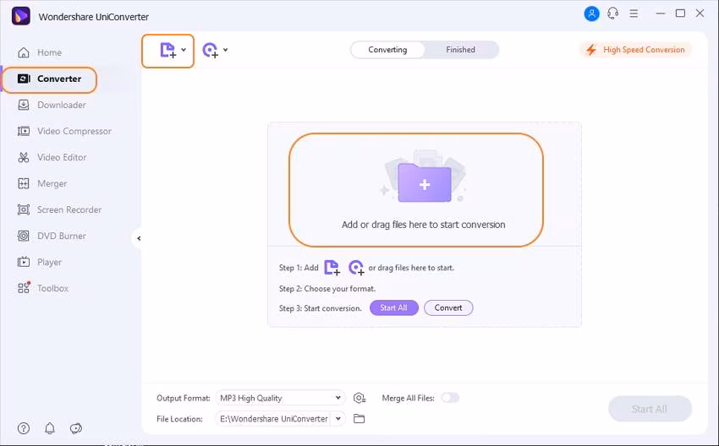The image size is (719, 446).
Task: Open the Player section
Action: (40, 262)
